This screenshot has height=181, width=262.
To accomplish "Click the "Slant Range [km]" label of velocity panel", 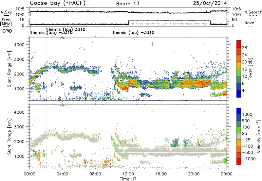I will (x=9, y=136).
